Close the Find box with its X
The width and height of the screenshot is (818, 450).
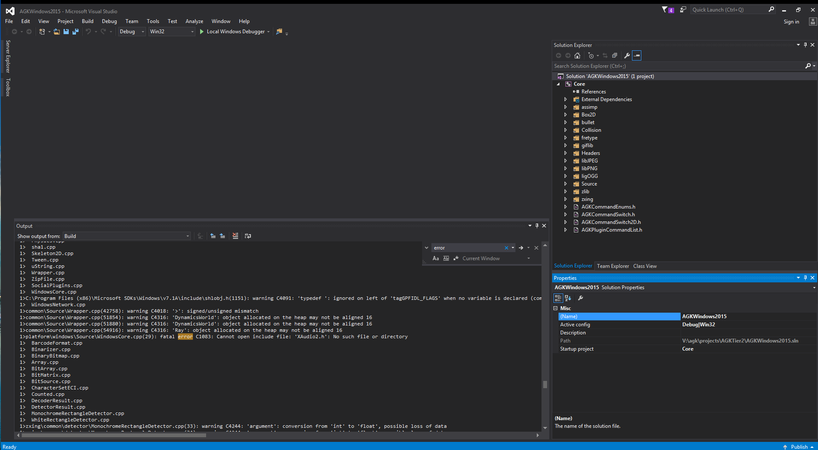point(536,248)
